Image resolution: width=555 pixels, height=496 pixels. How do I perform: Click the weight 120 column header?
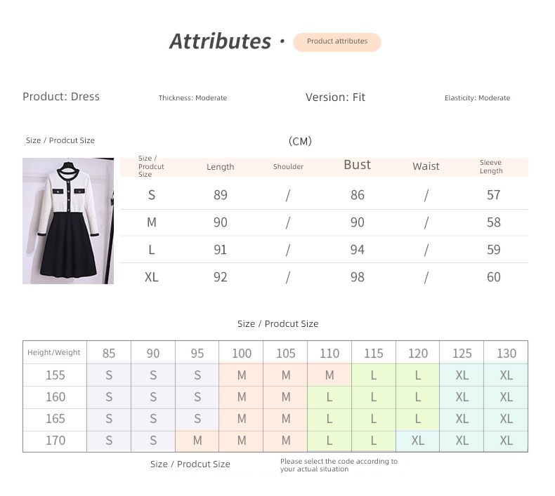(x=418, y=353)
